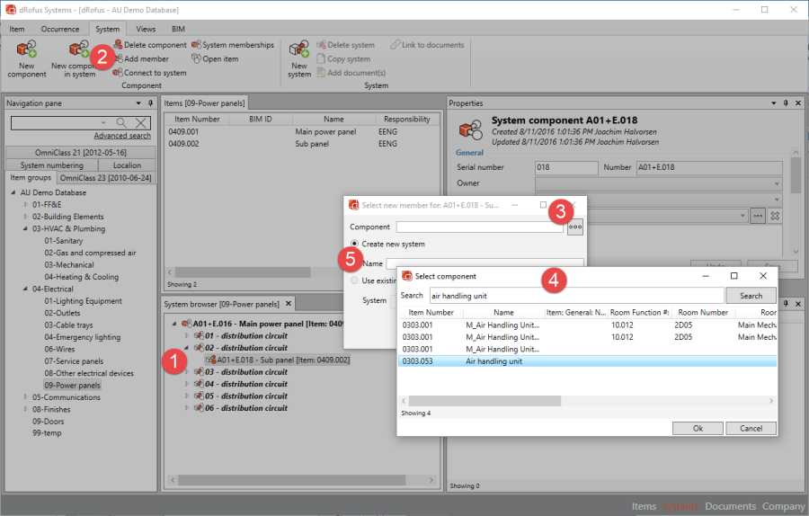Clear the navigation search with X icon
The height and width of the screenshot is (516, 809).
[x=141, y=122]
